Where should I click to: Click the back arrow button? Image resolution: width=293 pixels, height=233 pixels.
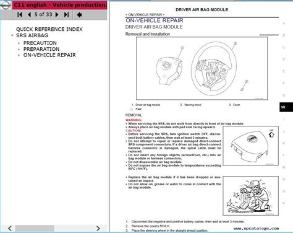(x=79, y=15)
